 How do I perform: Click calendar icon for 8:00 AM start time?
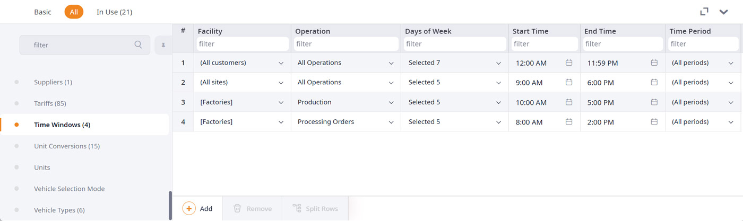point(569,122)
